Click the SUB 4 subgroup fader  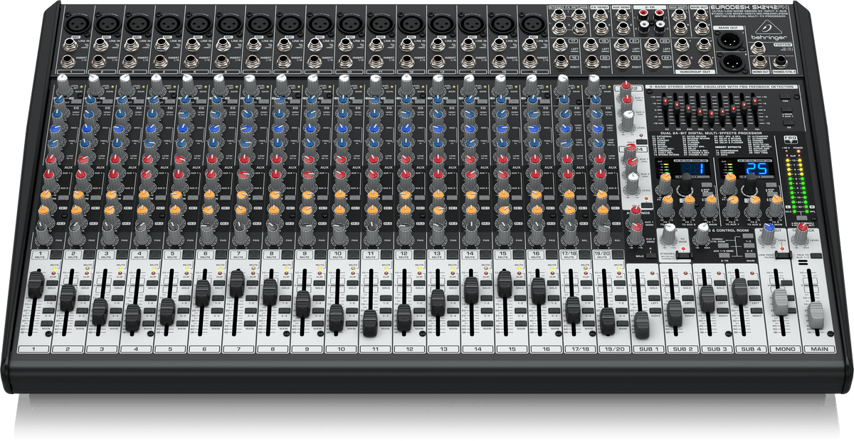tap(739, 290)
